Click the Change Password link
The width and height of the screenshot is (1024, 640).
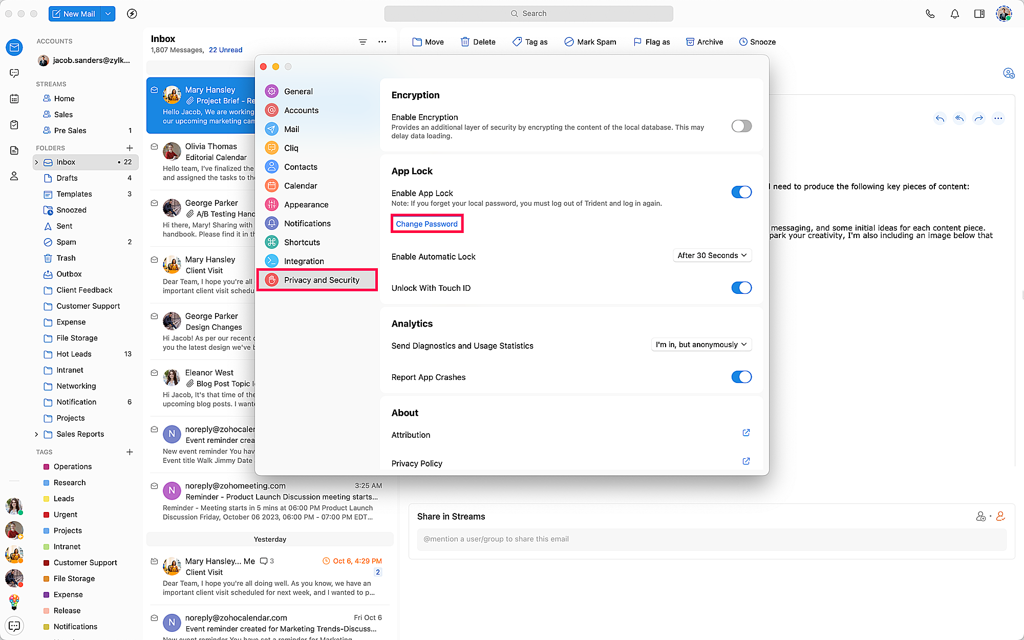tap(426, 224)
